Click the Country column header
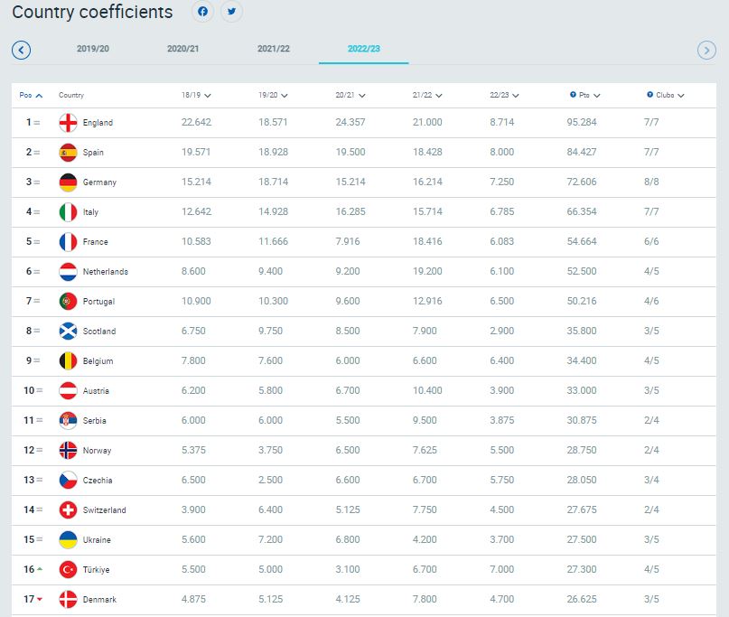 [71, 95]
